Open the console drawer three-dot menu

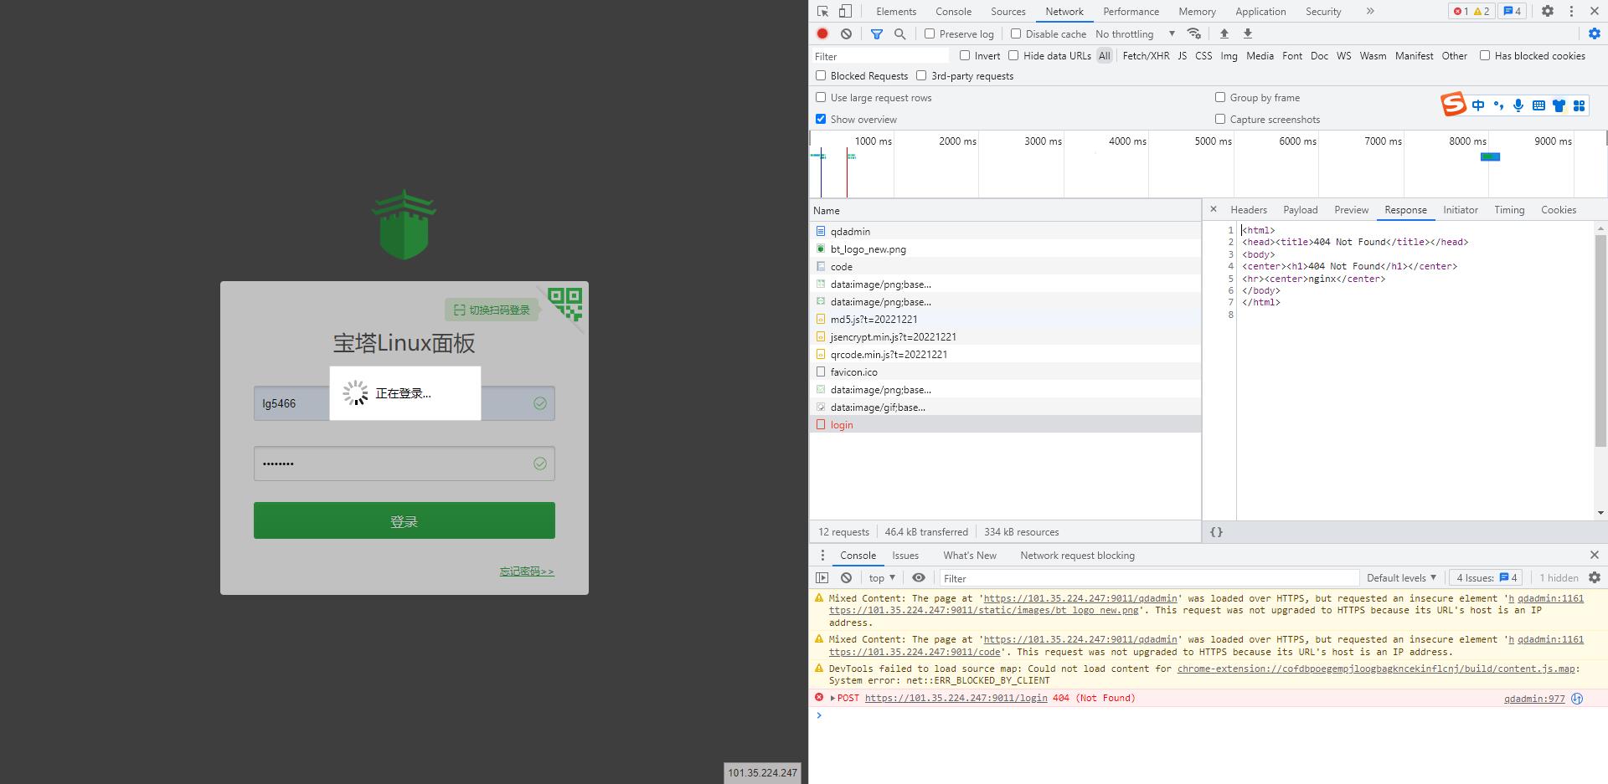[822, 556]
